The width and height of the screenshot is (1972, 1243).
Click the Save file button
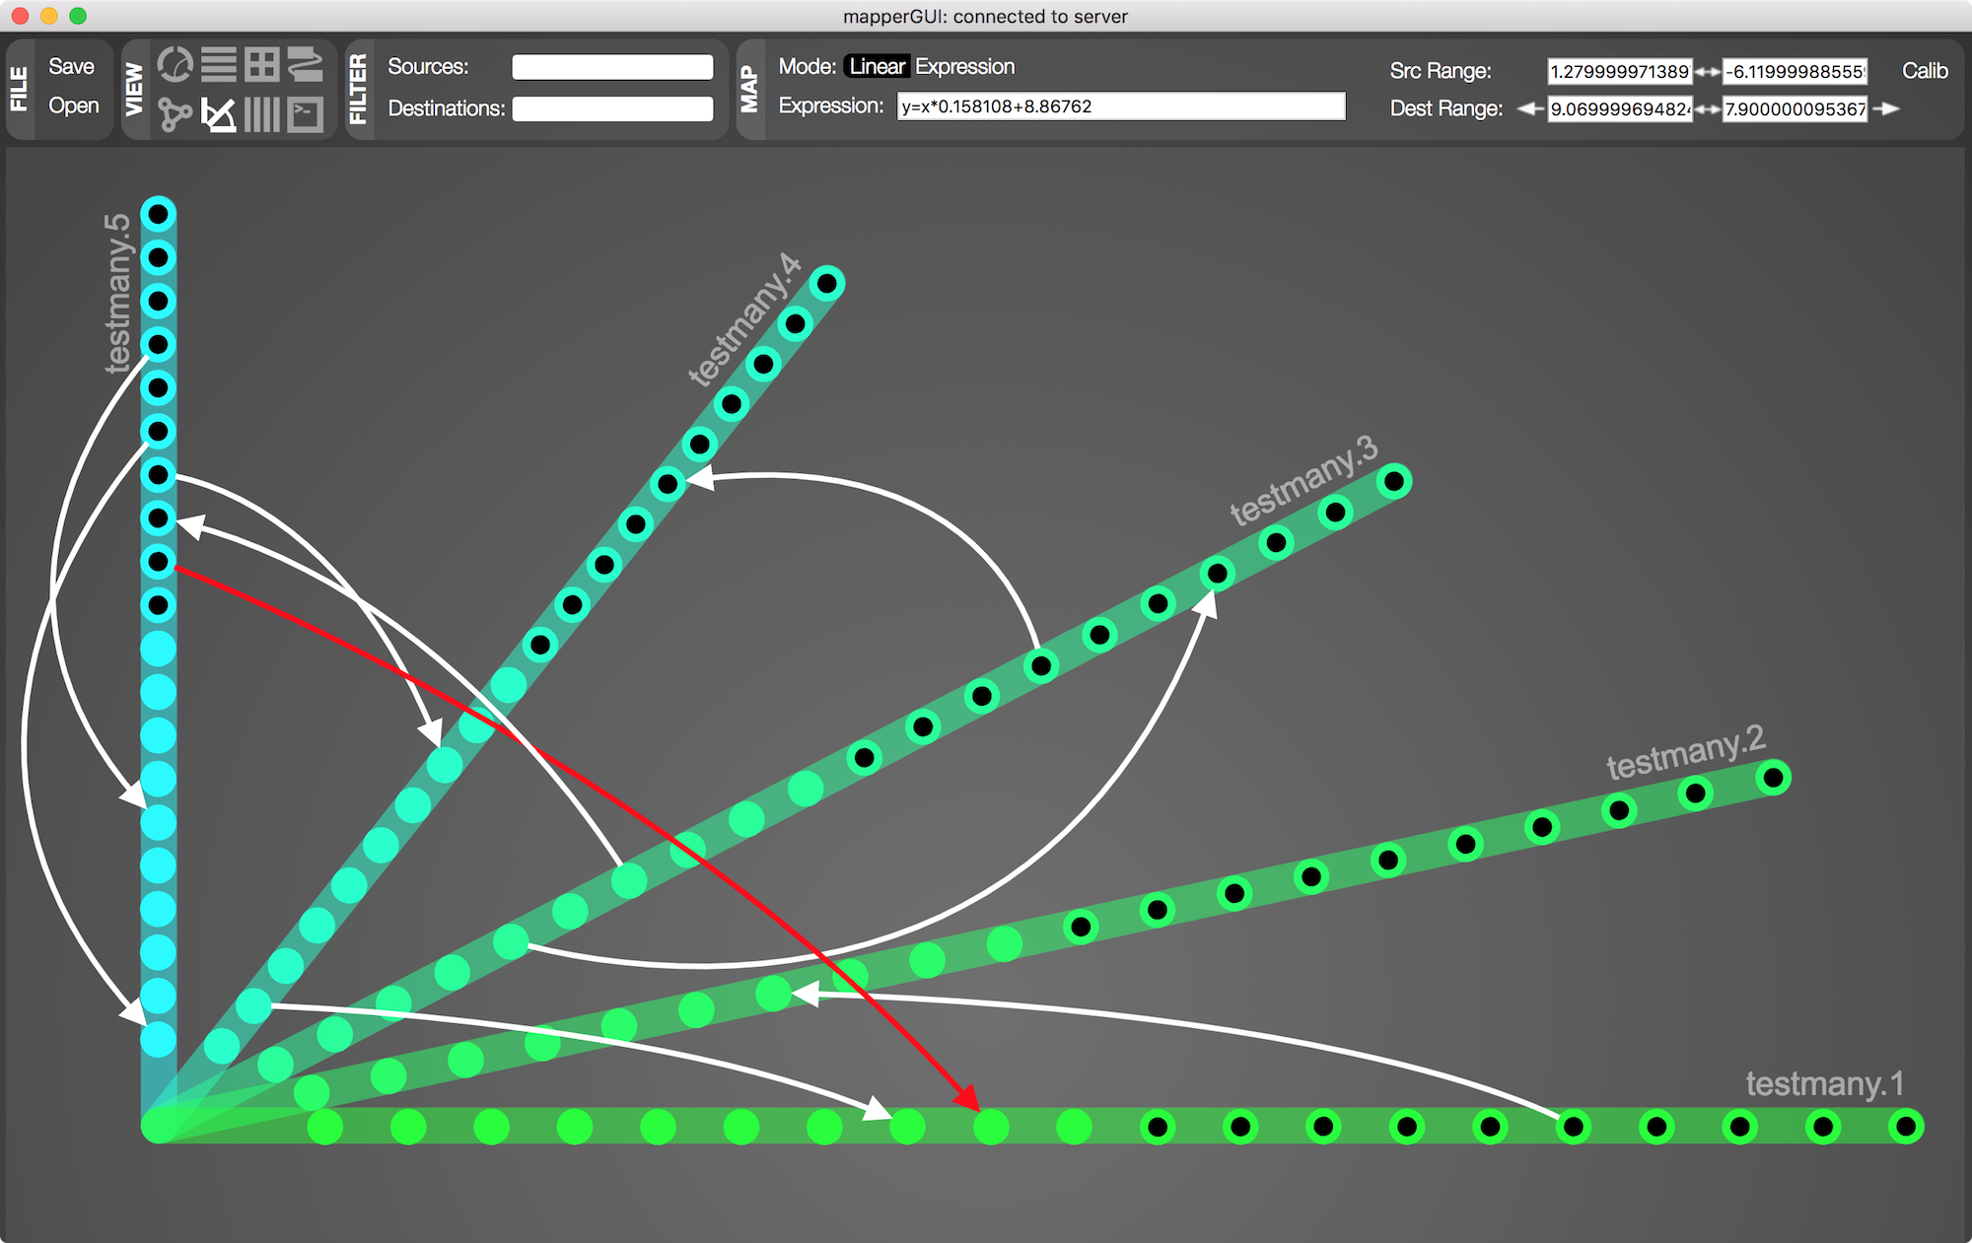point(71,66)
